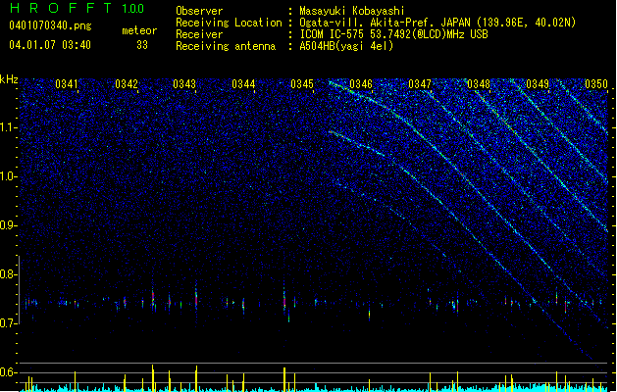Click the 0346 time marker
This screenshot has width=617, height=392.
coord(361,84)
